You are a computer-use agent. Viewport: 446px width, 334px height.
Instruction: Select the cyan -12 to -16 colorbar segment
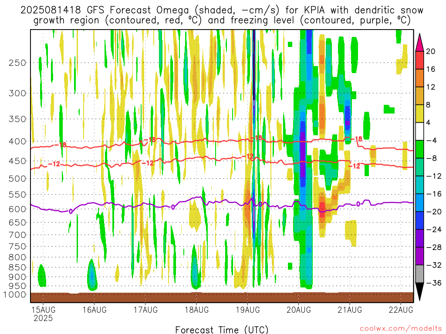pos(419,185)
